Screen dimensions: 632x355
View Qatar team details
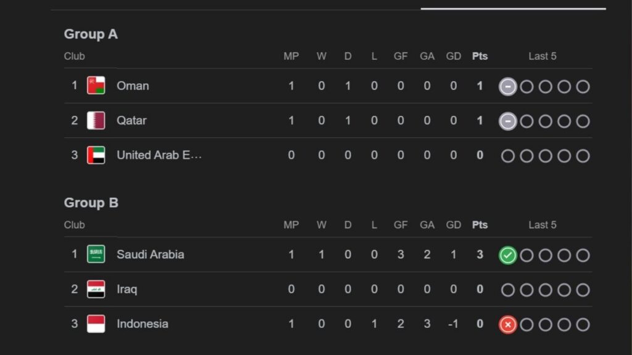[131, 120]
